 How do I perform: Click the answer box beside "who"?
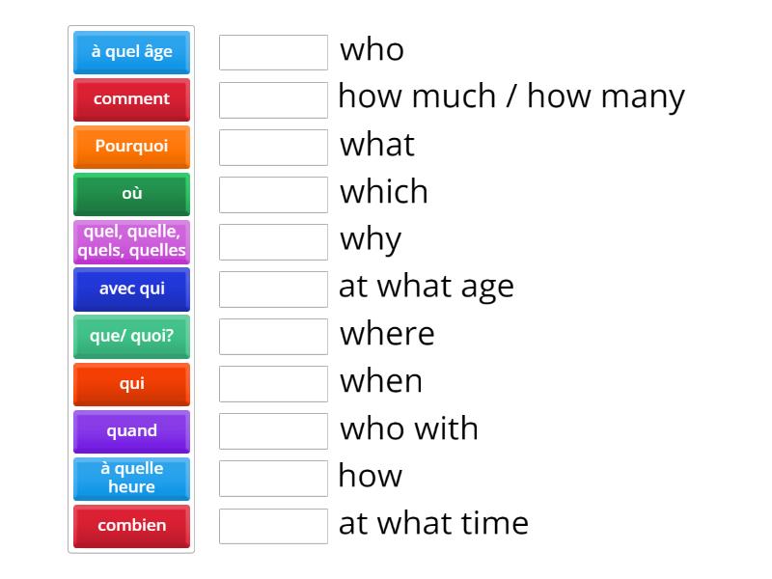click(273, 52)
